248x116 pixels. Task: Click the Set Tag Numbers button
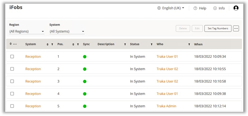tap(218, 28)
